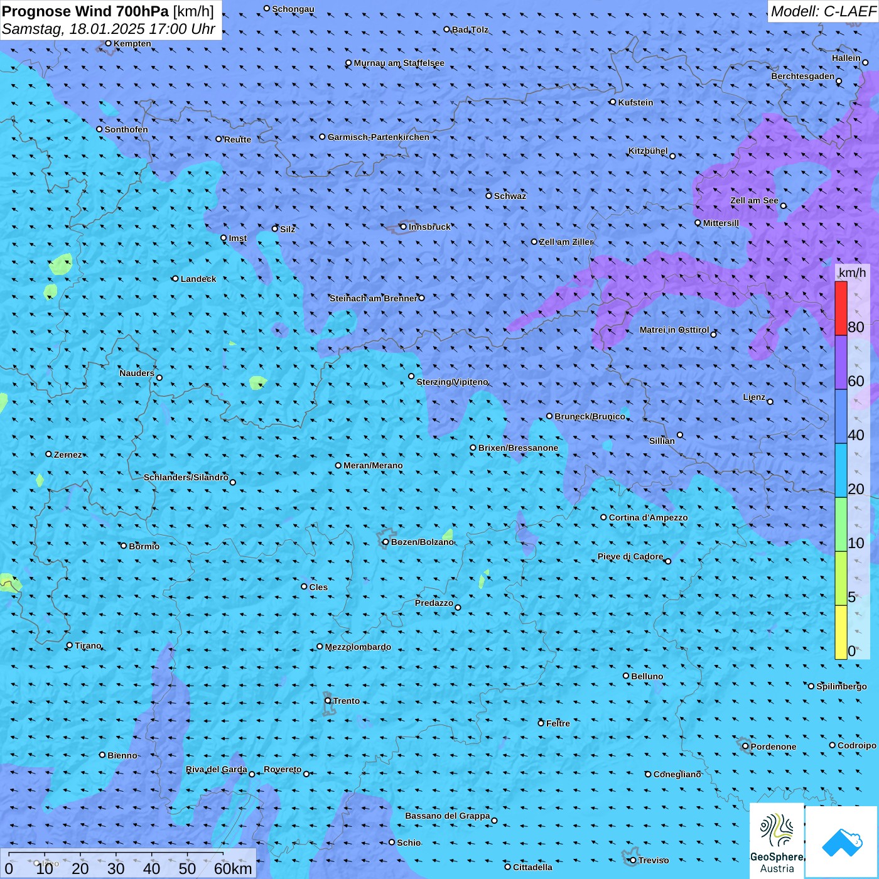This screenshot has height=879, width=879.
Task: Click the 'Pieve di Cadore' label
Action: [x=630, y=556]
